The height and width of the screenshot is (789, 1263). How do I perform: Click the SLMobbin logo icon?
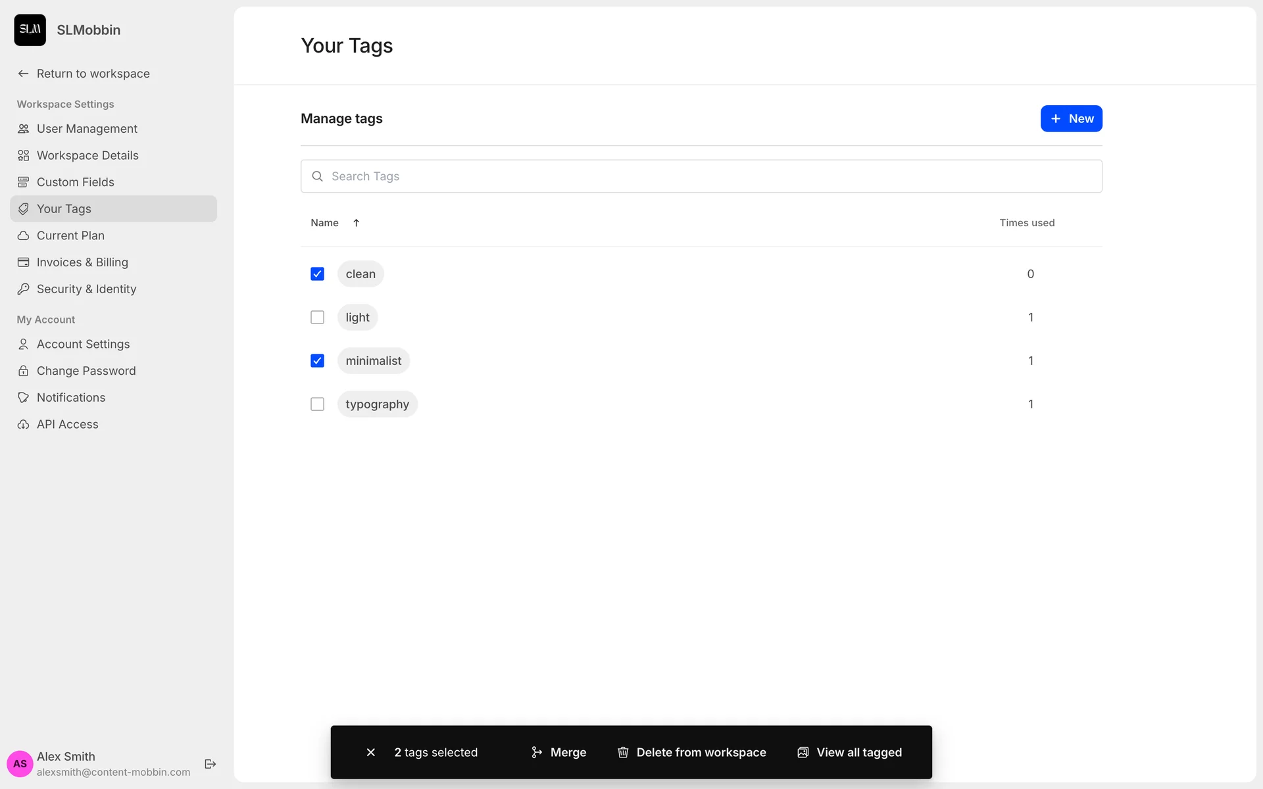30,30
